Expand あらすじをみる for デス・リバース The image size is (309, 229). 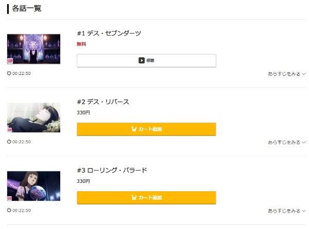coord(287,142)
